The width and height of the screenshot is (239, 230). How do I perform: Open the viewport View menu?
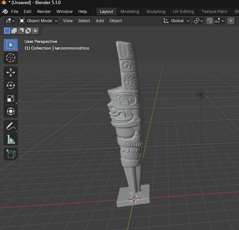68,21
